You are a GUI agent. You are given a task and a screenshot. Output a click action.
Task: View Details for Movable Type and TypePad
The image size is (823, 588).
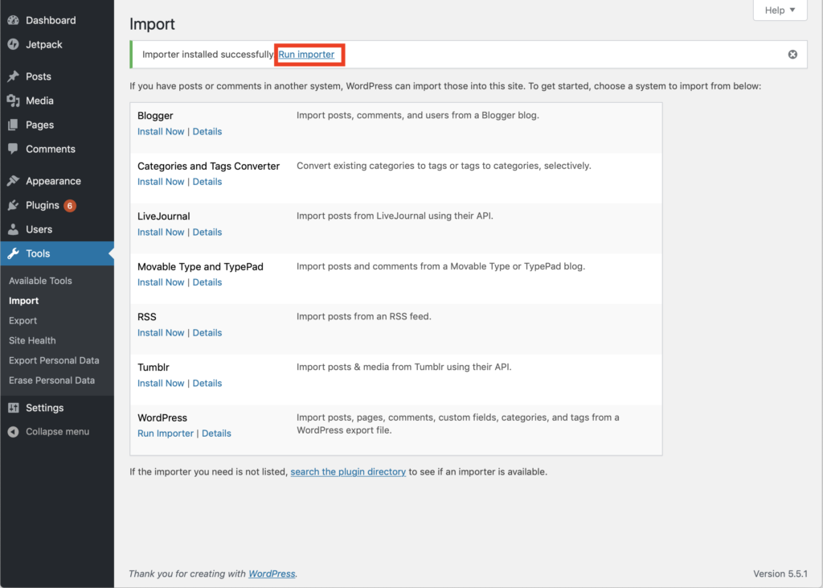coord(207,282)
